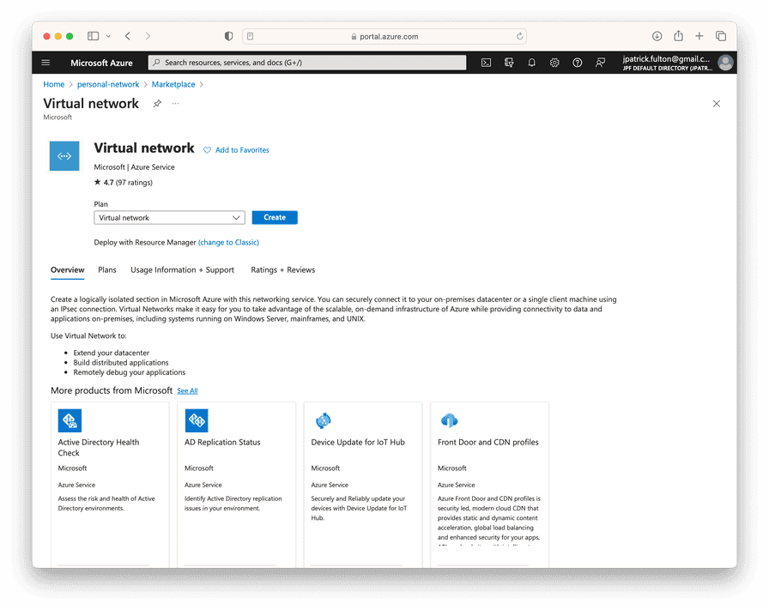The width and height of the screenshot is (769, 610).
Task: Switch to Ratings + Reviews tab
Action: (282, 270)
